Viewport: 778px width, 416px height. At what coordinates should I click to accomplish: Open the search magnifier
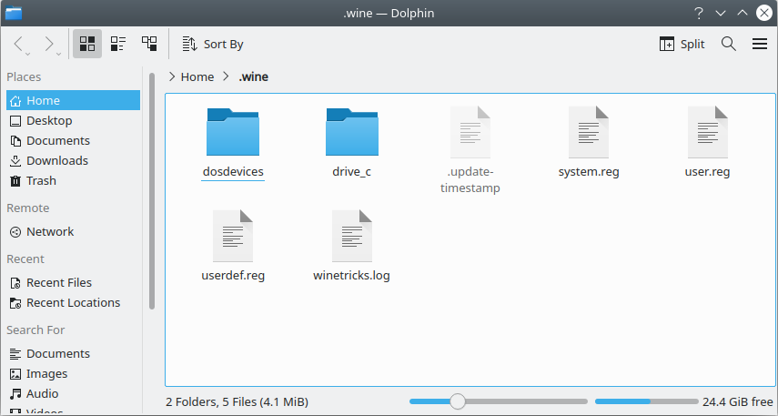tap(728, 44)
